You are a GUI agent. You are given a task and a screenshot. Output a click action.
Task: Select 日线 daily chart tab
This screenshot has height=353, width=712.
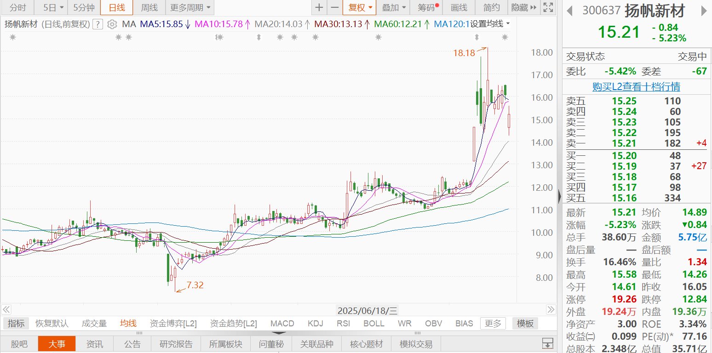click(x=116, y=7)
